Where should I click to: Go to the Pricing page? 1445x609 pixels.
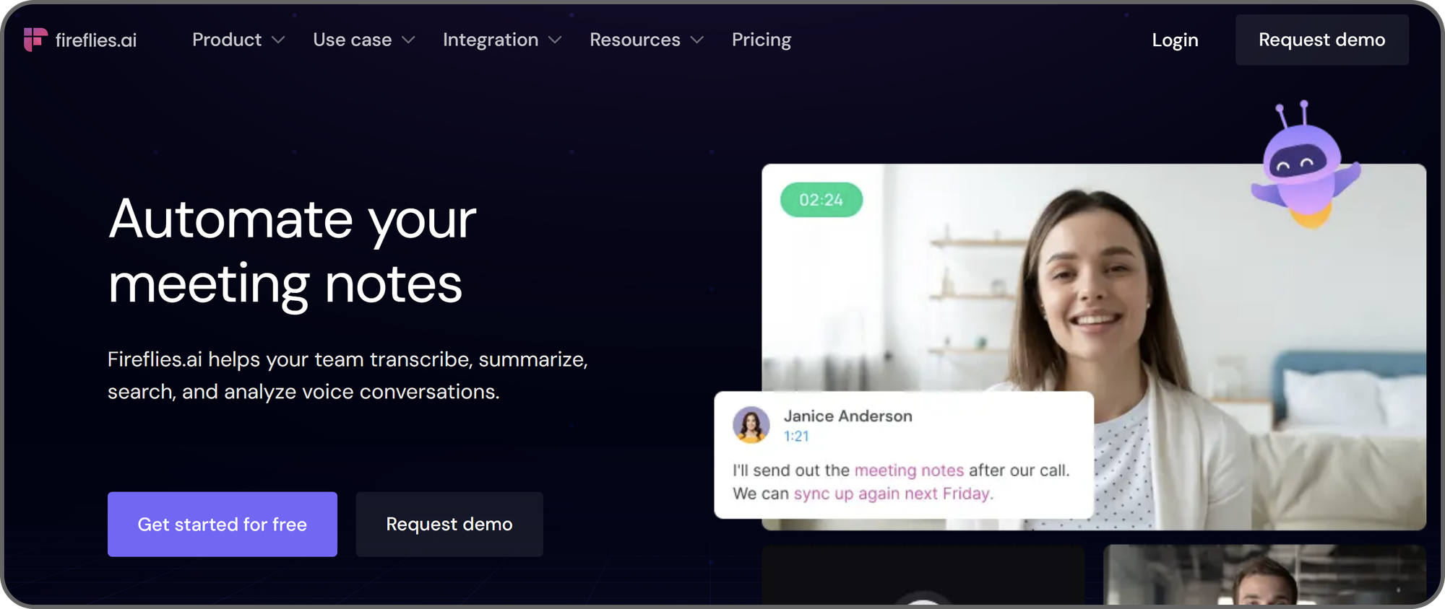tap(762, 40)
